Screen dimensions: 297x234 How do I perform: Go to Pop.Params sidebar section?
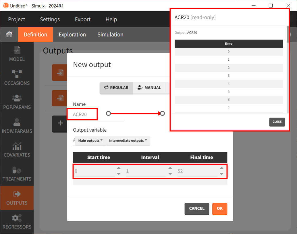pyautogui.click(x=17, y=102)
